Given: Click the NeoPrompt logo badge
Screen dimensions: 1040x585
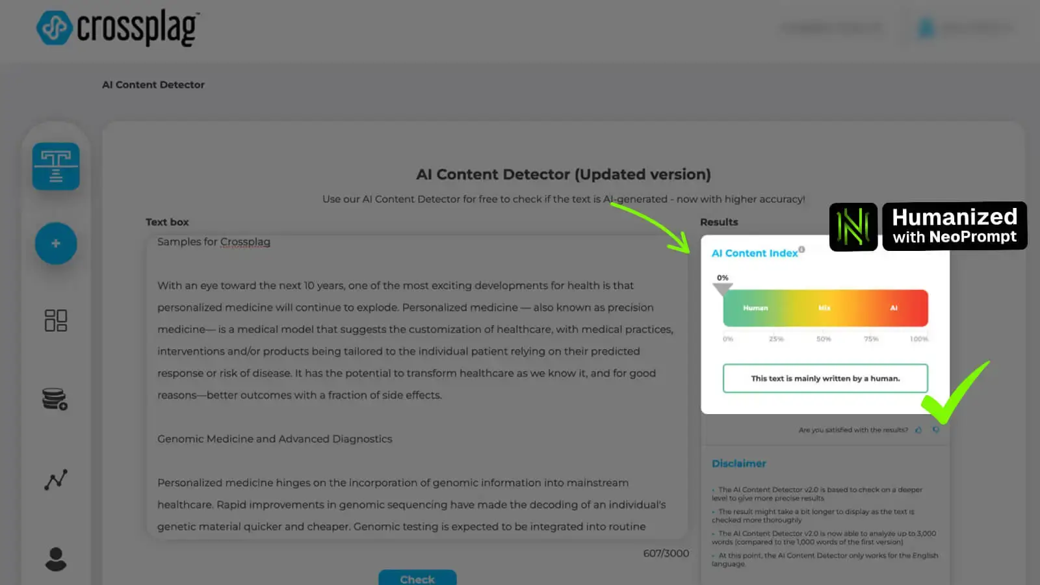Looking at the screenshot, I should 853,227.
